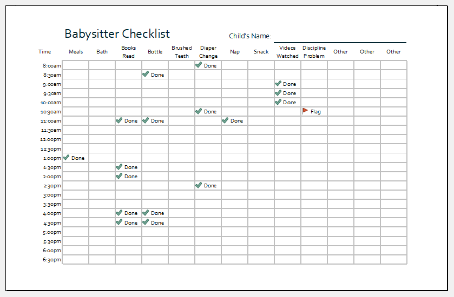Click the 5:00pm time label
Image resolution: width=454 pixels, height=297 pixels.
[52, 232]
